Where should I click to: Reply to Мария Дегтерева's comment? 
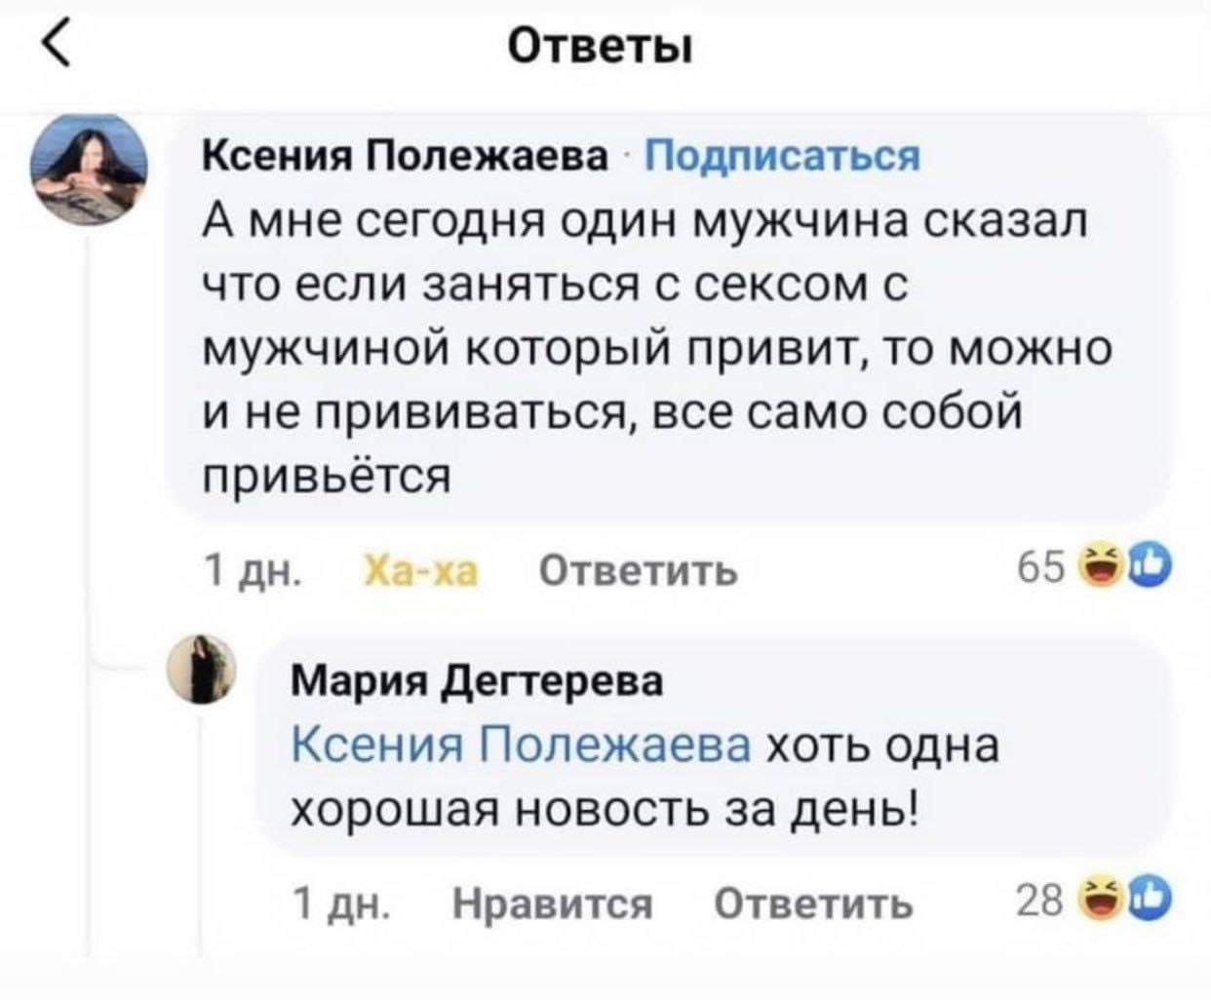point(814,905)
